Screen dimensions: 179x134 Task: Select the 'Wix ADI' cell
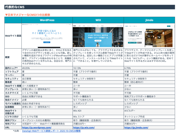[77, 111]
